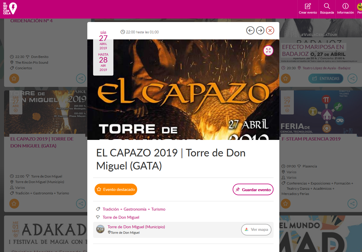Buy tickets with the ENTRADAS button

(x=326, y=78)
